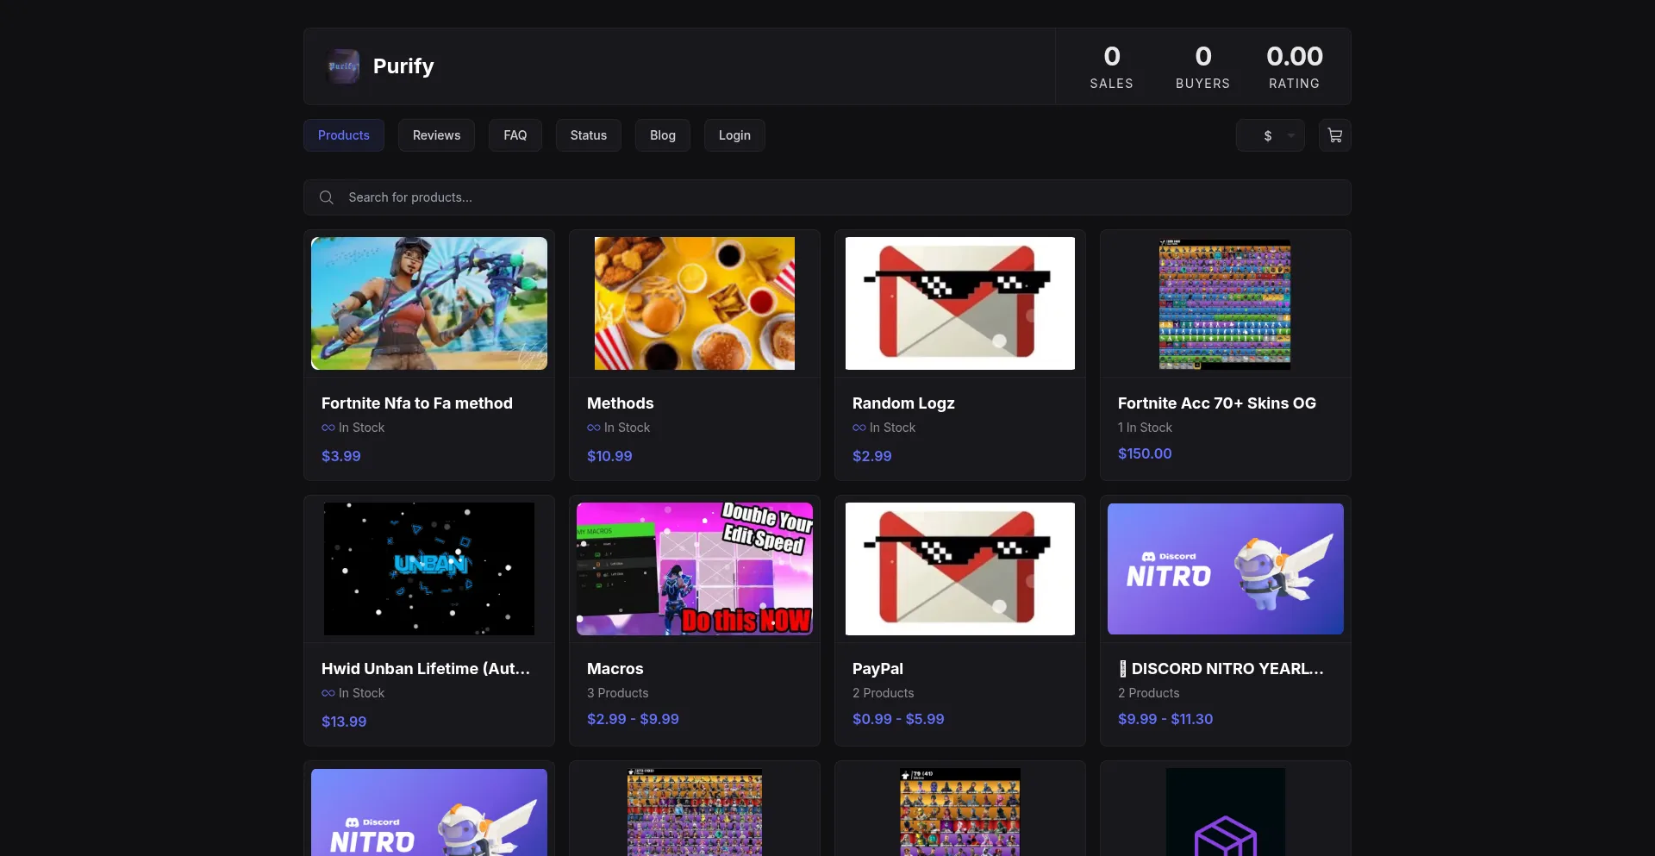Open Random Logz Gmail icon image
Viewport: 1655px width, 856px height.
tap(959, 303)
